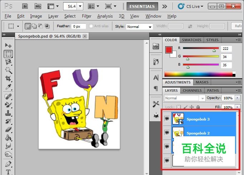Click the red R slider handle

214,51
